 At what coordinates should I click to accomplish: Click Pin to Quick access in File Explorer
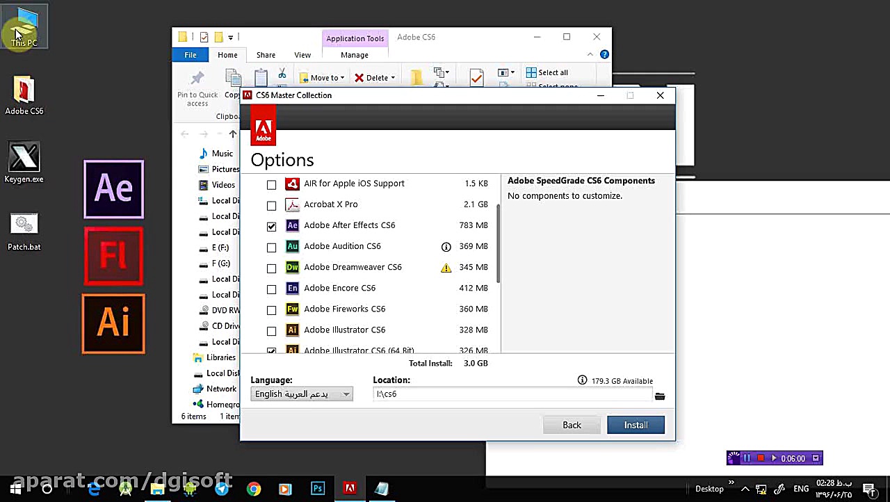coord(197,89)
